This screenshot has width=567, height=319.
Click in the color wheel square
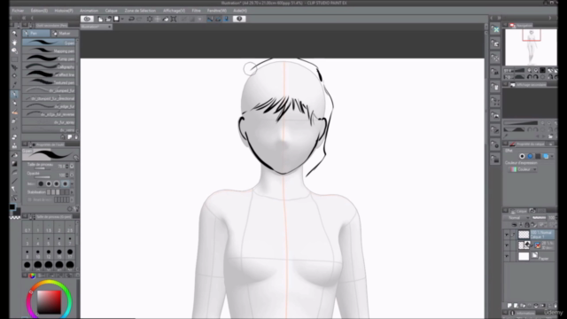coord(49,301)
